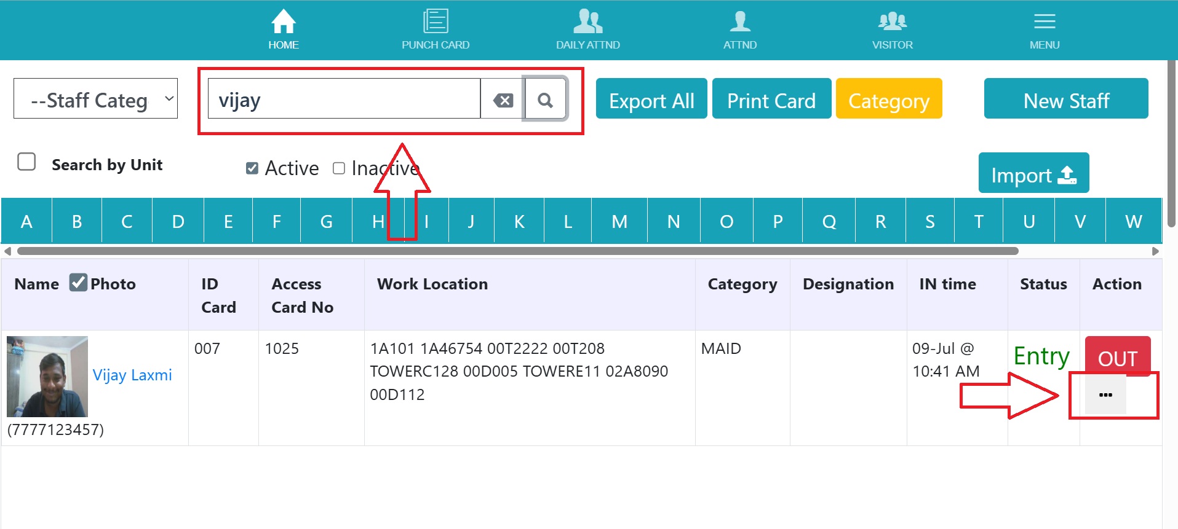Uncheck the Active checkbox
The width and height of the screenshot is (1178, 529).
[252, 168]
